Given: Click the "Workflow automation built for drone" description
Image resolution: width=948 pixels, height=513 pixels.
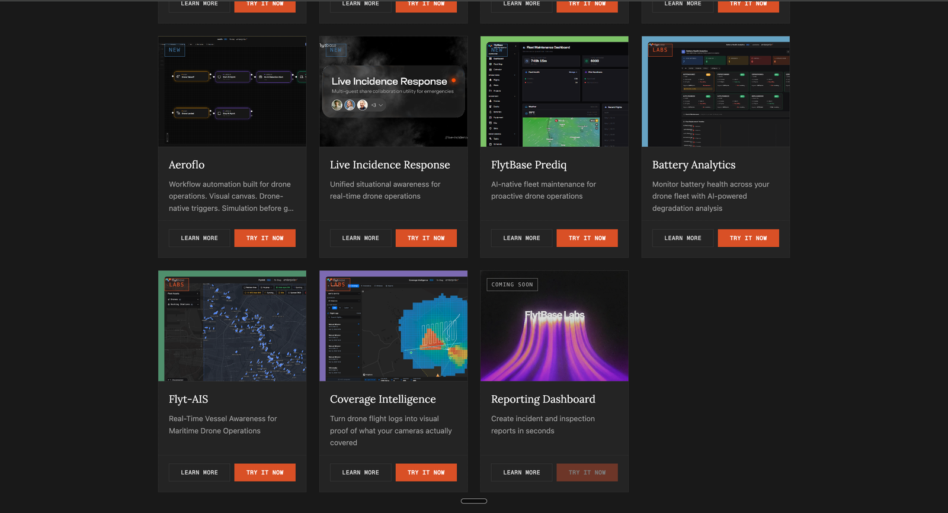Looking at the screenshot, I should (x=231, y=196).
